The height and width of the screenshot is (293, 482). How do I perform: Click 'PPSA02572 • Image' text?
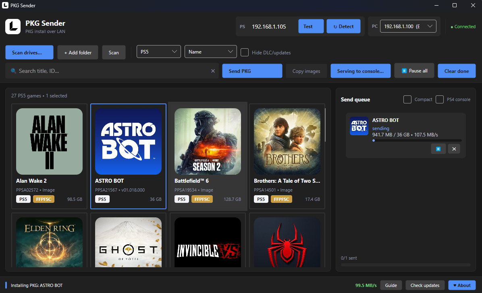pyautogui.click(x=35, y=190)
